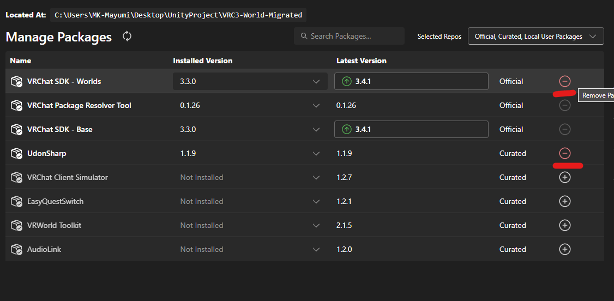This screenshot has height=301, width=614.
Task: Focus the Search Packages field
Action: [350, 36]
